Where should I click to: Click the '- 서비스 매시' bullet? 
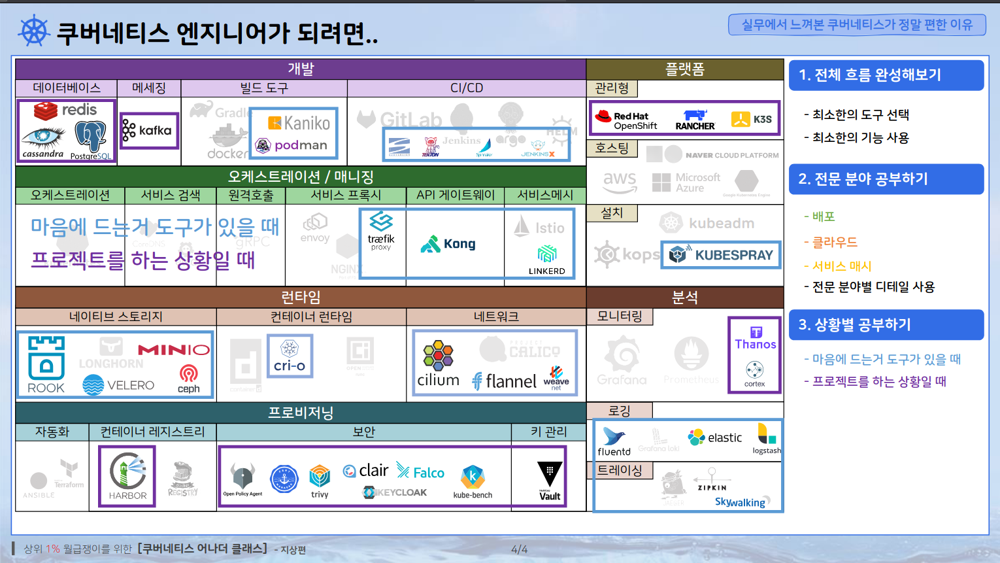click(838, 266)
